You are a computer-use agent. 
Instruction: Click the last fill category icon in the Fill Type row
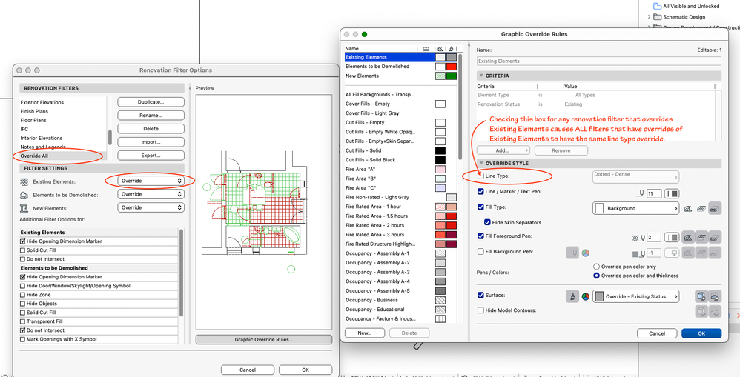coord(715,208)
